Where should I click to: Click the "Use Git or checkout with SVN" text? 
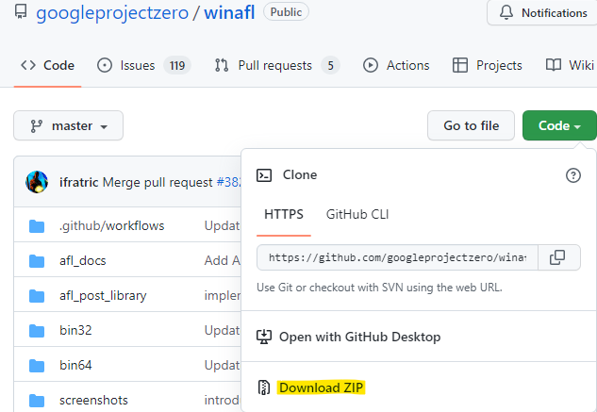click(x=379, y=288)
